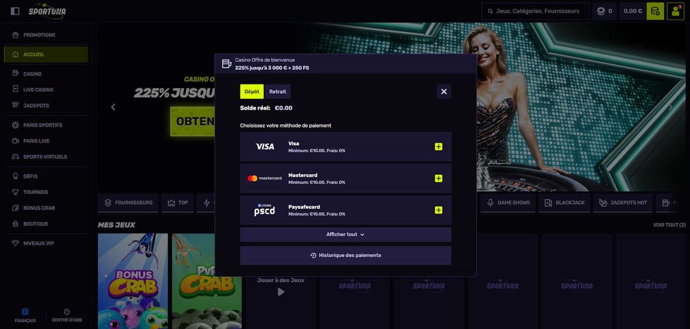Expand the Visa payment method

439,147
